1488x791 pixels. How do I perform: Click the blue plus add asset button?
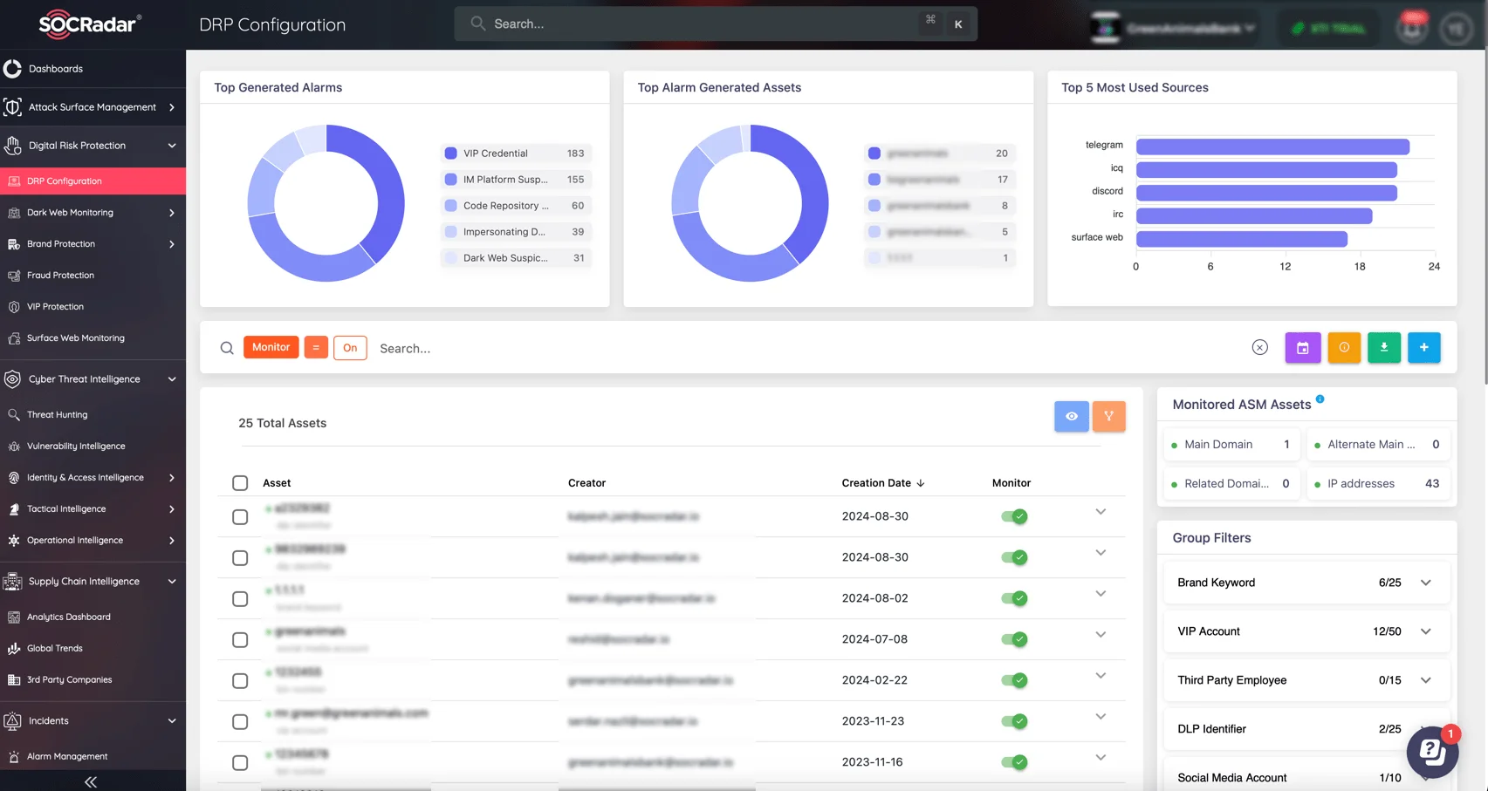[x=1423, y=348]
